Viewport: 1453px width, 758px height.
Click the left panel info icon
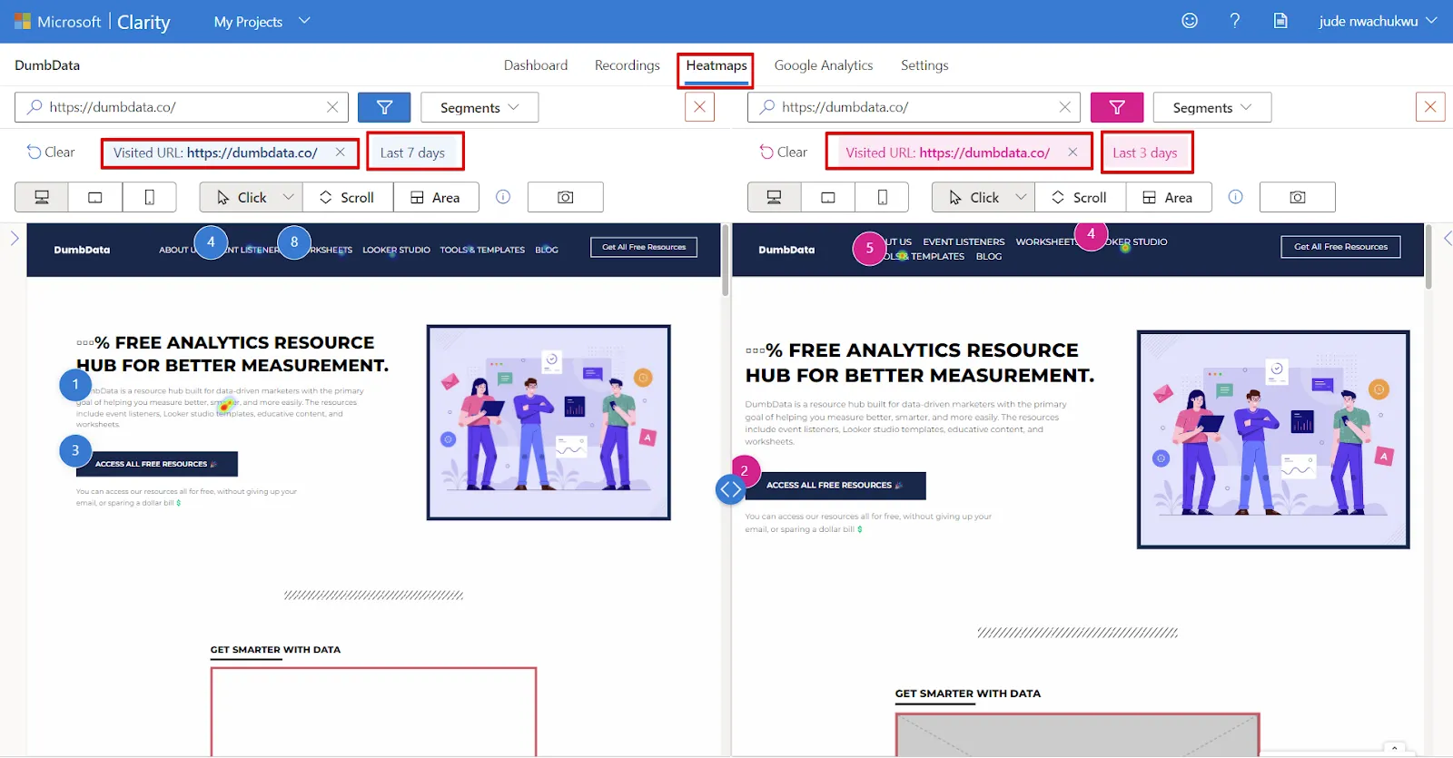[503, 197]
